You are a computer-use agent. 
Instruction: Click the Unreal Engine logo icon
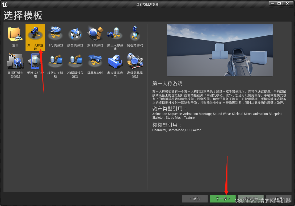click(4, 4)
